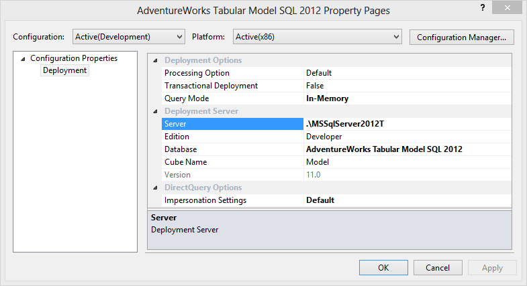Collapse the Deployment Options section

pos(155,61)
